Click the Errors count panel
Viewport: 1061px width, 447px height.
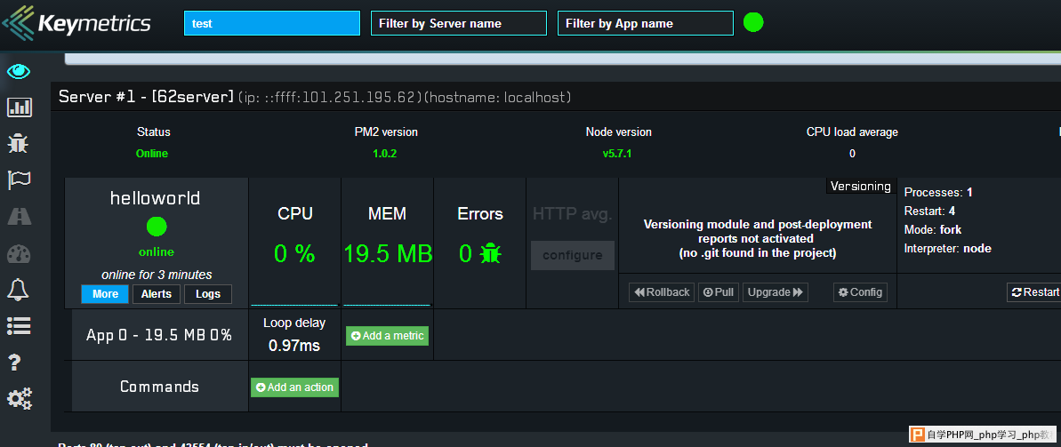480,242
